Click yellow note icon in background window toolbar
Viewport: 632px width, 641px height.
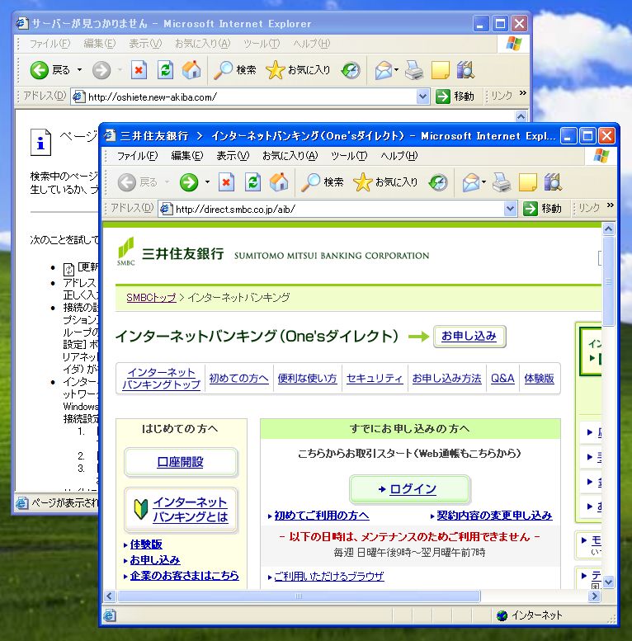[440, 70]
